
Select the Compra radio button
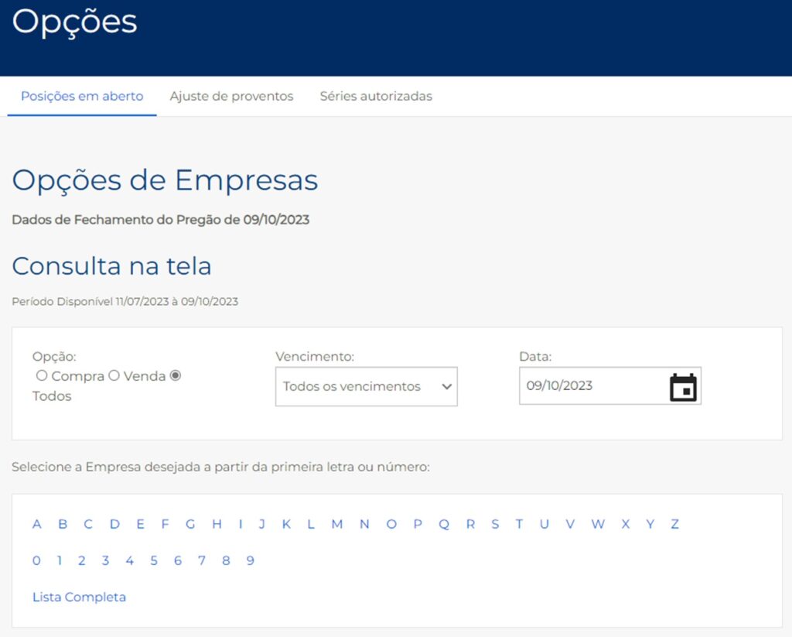[42, 375]
